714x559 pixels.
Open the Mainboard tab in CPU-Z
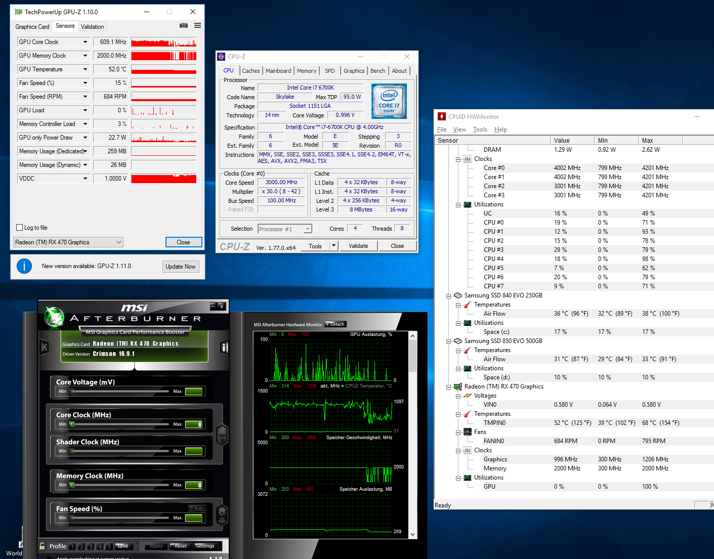278,71
